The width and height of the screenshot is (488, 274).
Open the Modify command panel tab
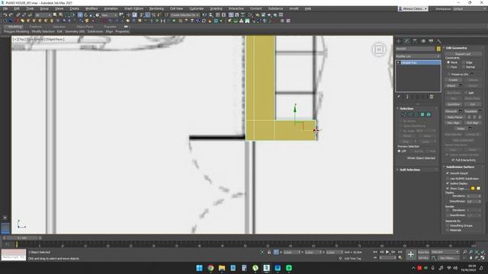point(406,40)
